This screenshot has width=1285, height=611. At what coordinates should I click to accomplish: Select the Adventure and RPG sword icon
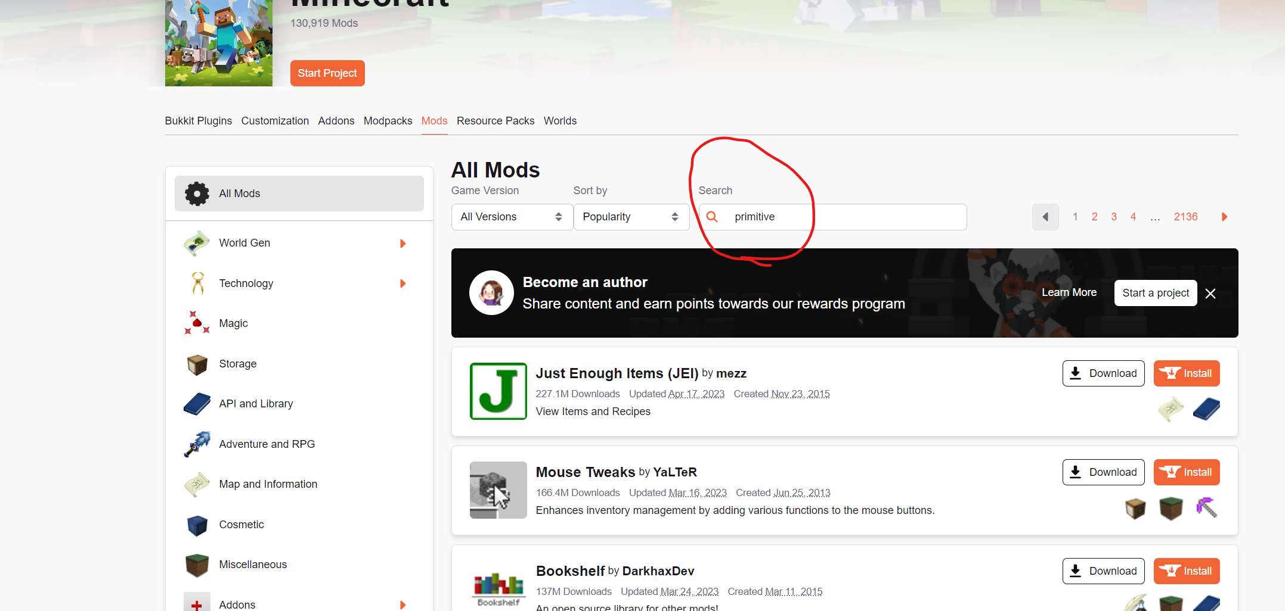point(197,444)
